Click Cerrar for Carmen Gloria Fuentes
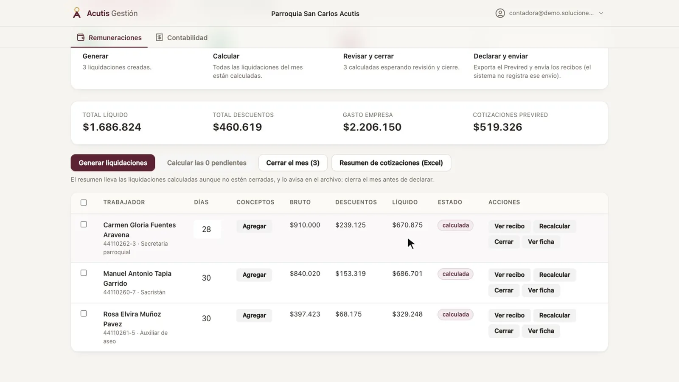This screenshot has height=382, width=679. coord(504,242)
